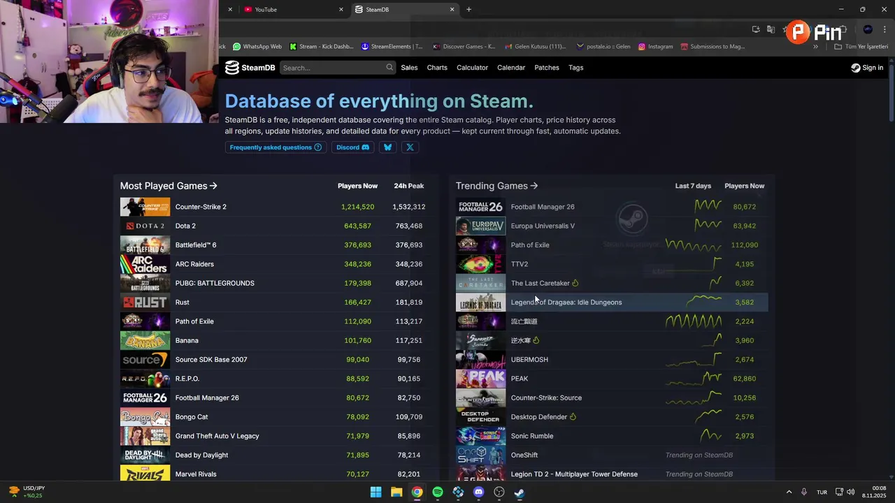Open the Europa Universalis V trending link
Viewport: 895px width, 503px height.
543,226
